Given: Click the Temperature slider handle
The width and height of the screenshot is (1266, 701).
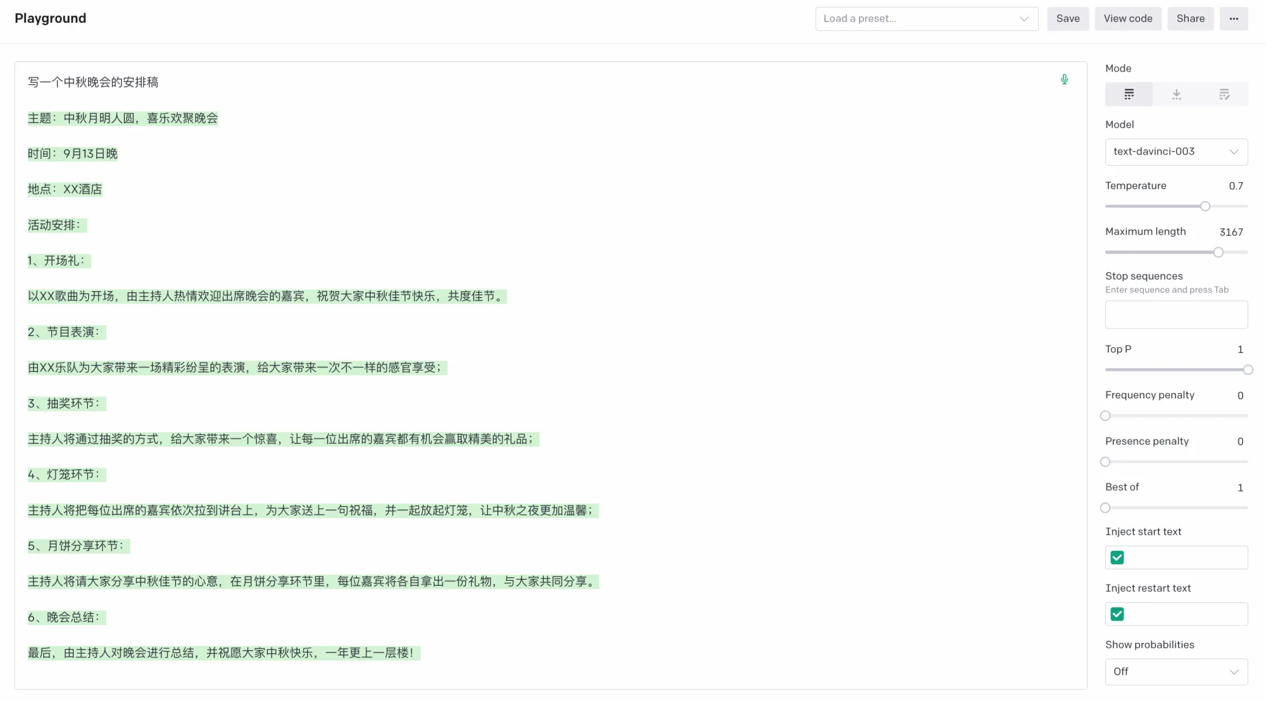Looking at the screenshot, I should [x=1205, y=206].
